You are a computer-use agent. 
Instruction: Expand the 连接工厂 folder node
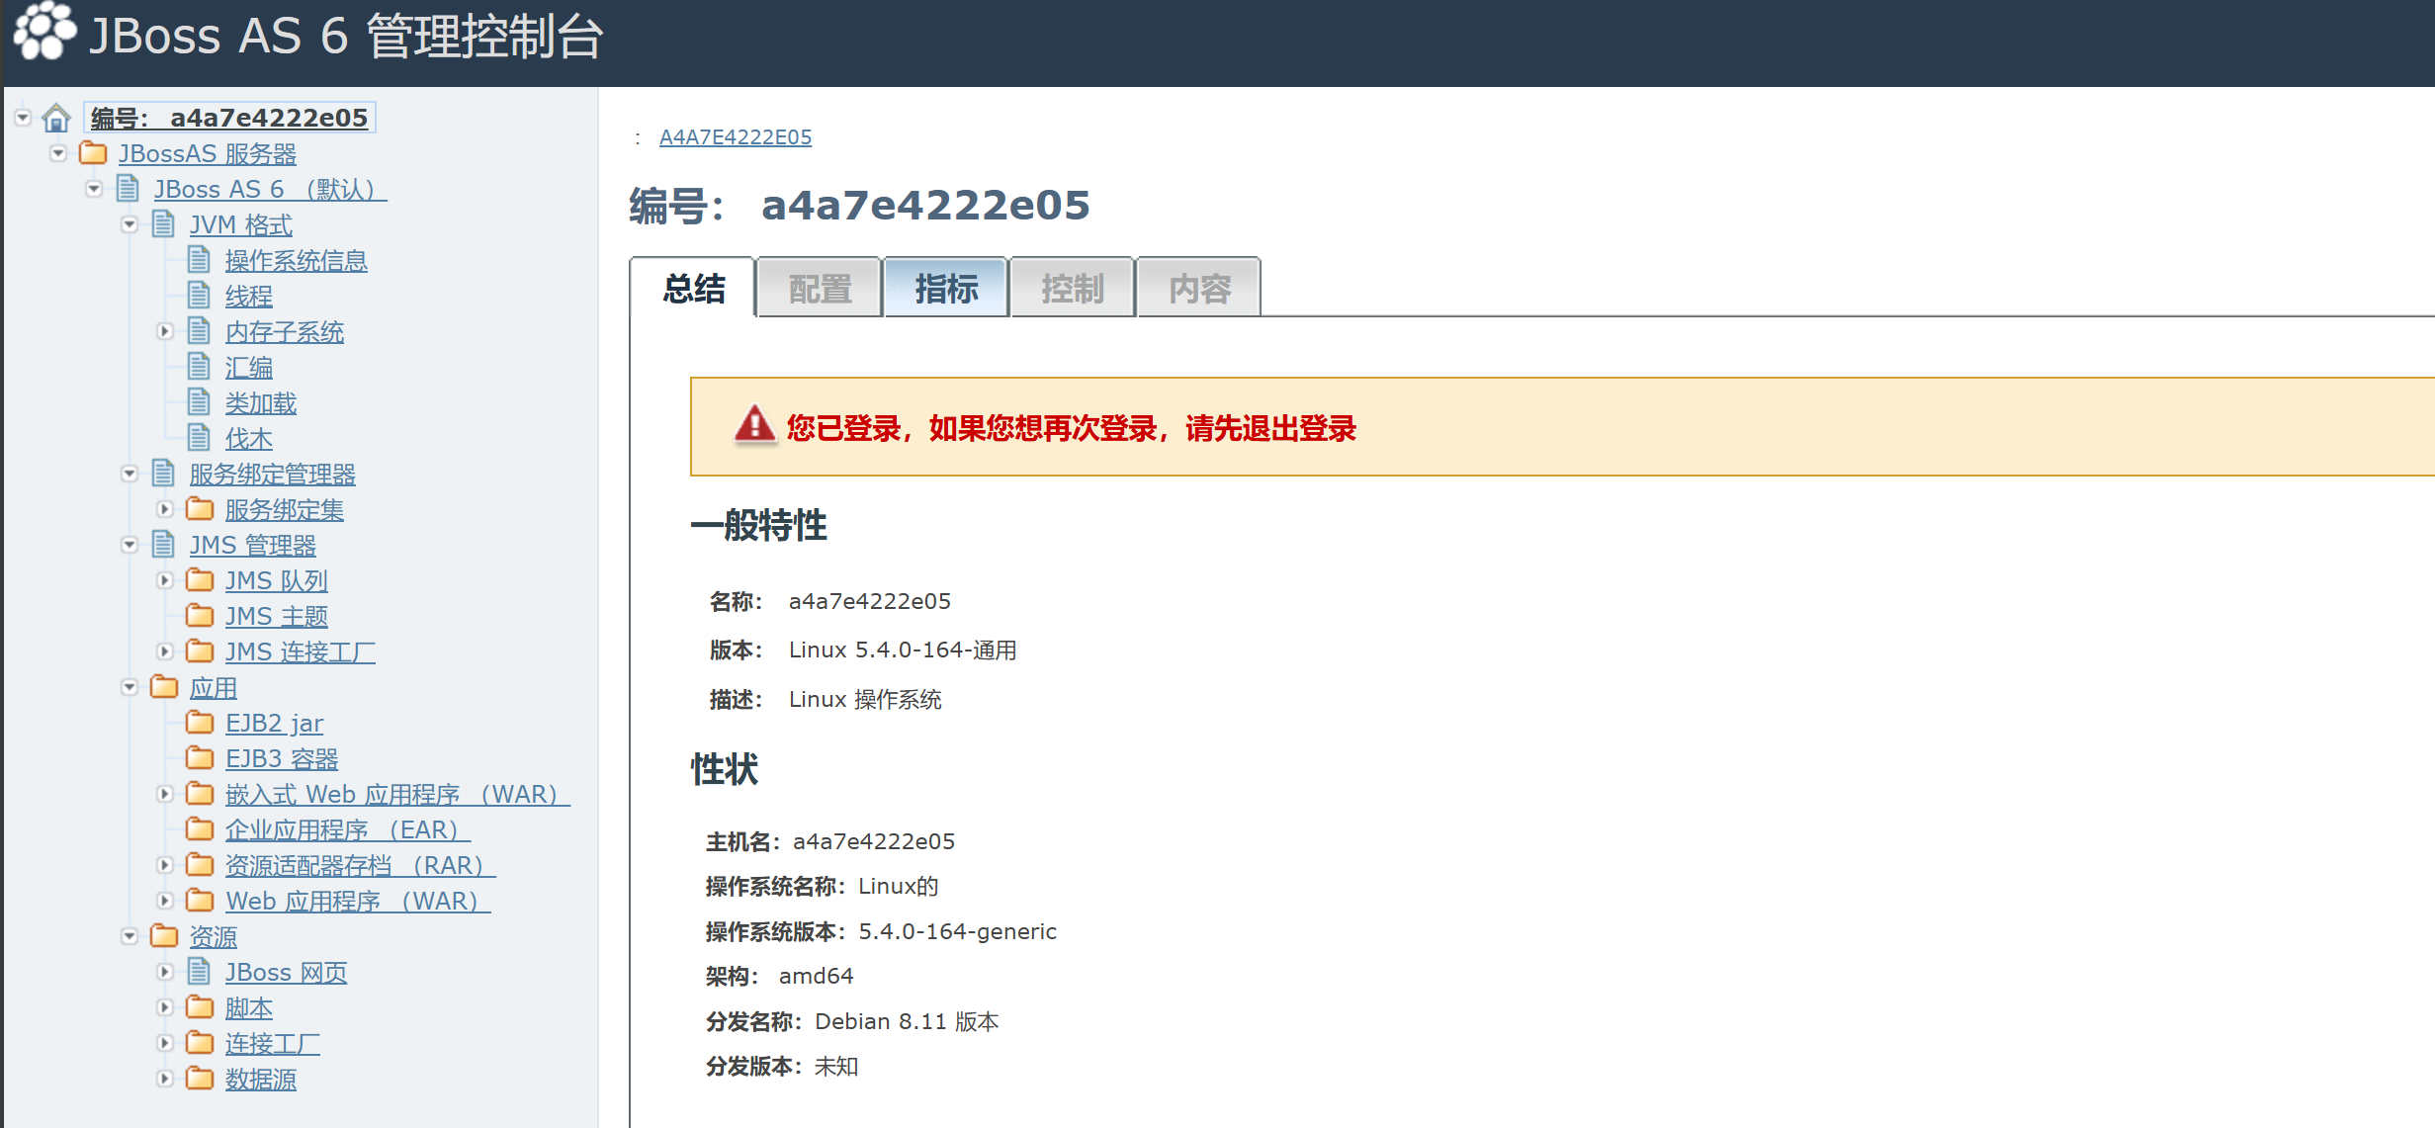(165, 1043)
